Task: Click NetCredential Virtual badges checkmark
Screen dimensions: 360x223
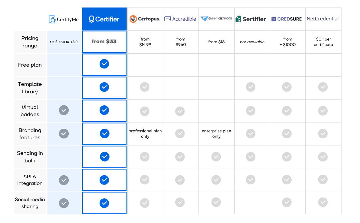Action: click(x=323, y=111)
